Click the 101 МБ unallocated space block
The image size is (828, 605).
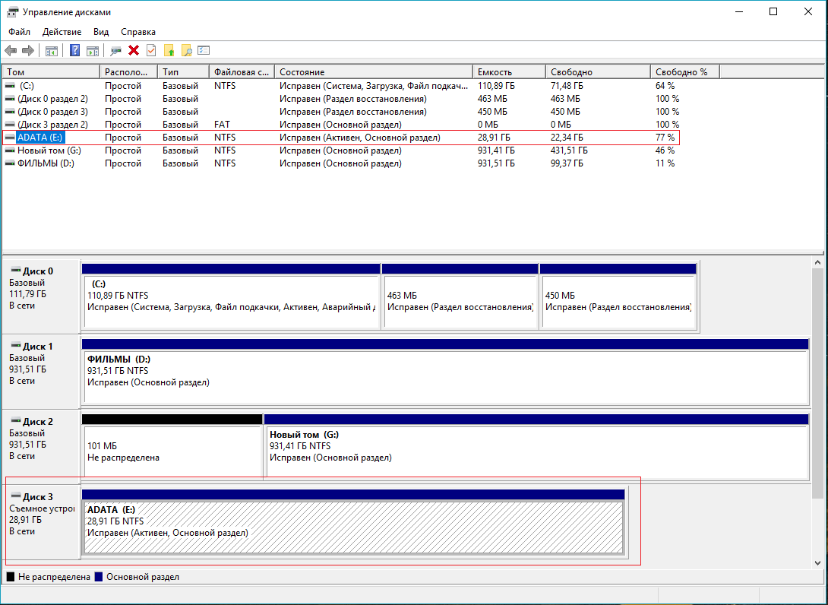(x=172, y=452)
